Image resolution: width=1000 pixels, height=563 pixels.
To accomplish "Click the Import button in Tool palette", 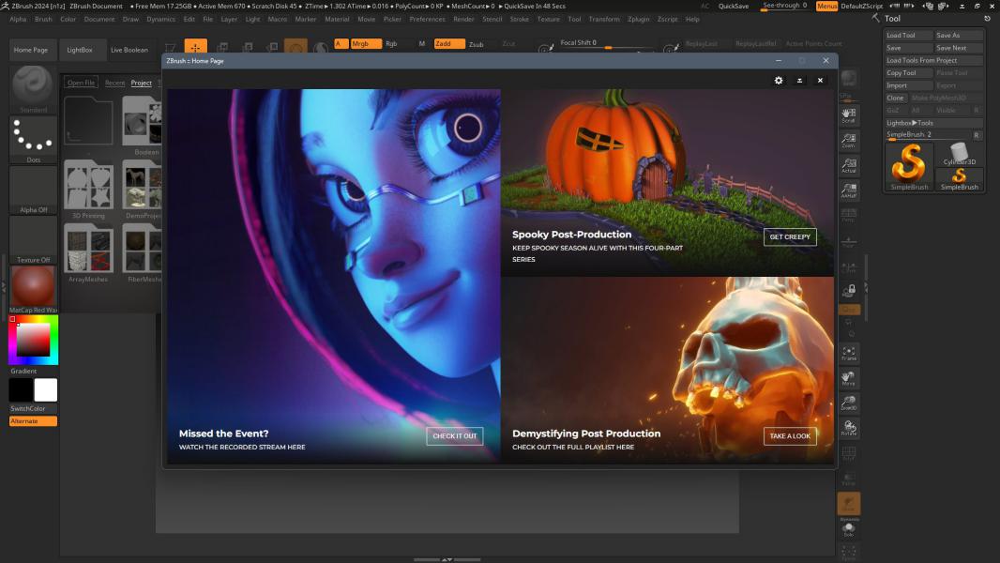I will tap(908, 85).
